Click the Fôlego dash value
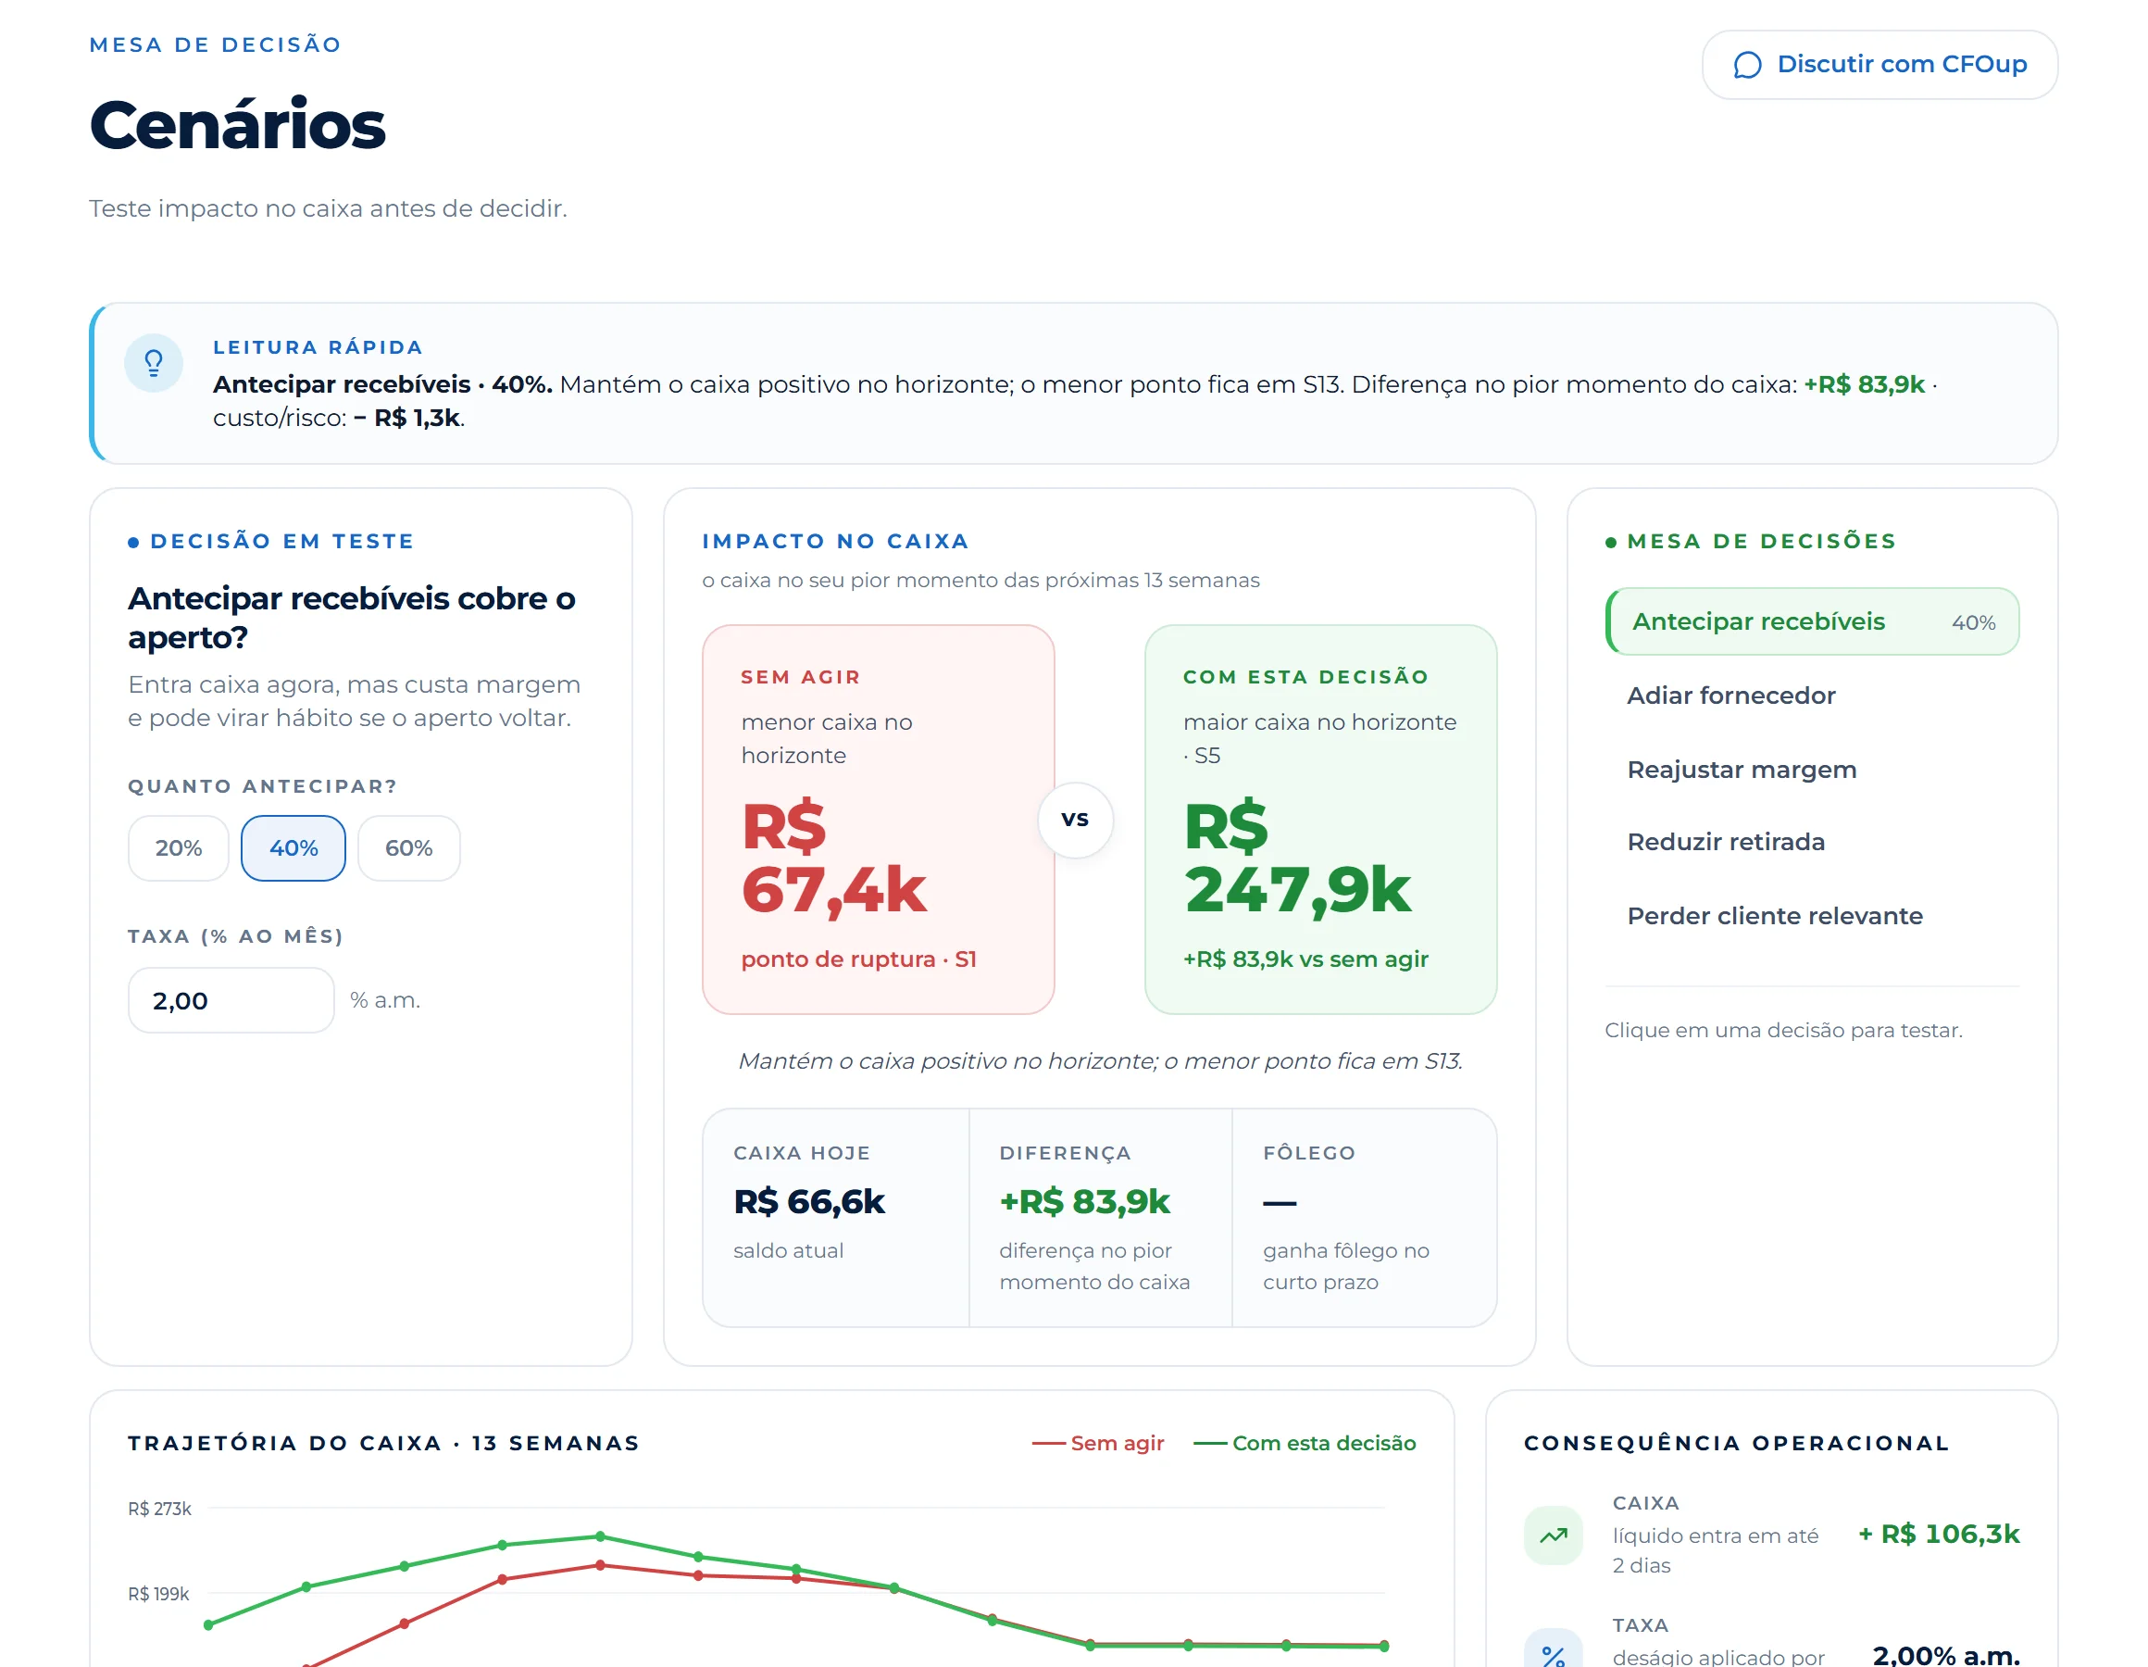Screen dimensions: 2148x1667 click(x=1280, y=1202)
